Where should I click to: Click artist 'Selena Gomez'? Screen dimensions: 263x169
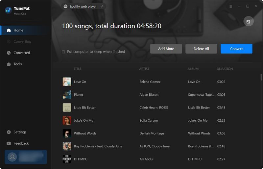(x=150, y=82)
